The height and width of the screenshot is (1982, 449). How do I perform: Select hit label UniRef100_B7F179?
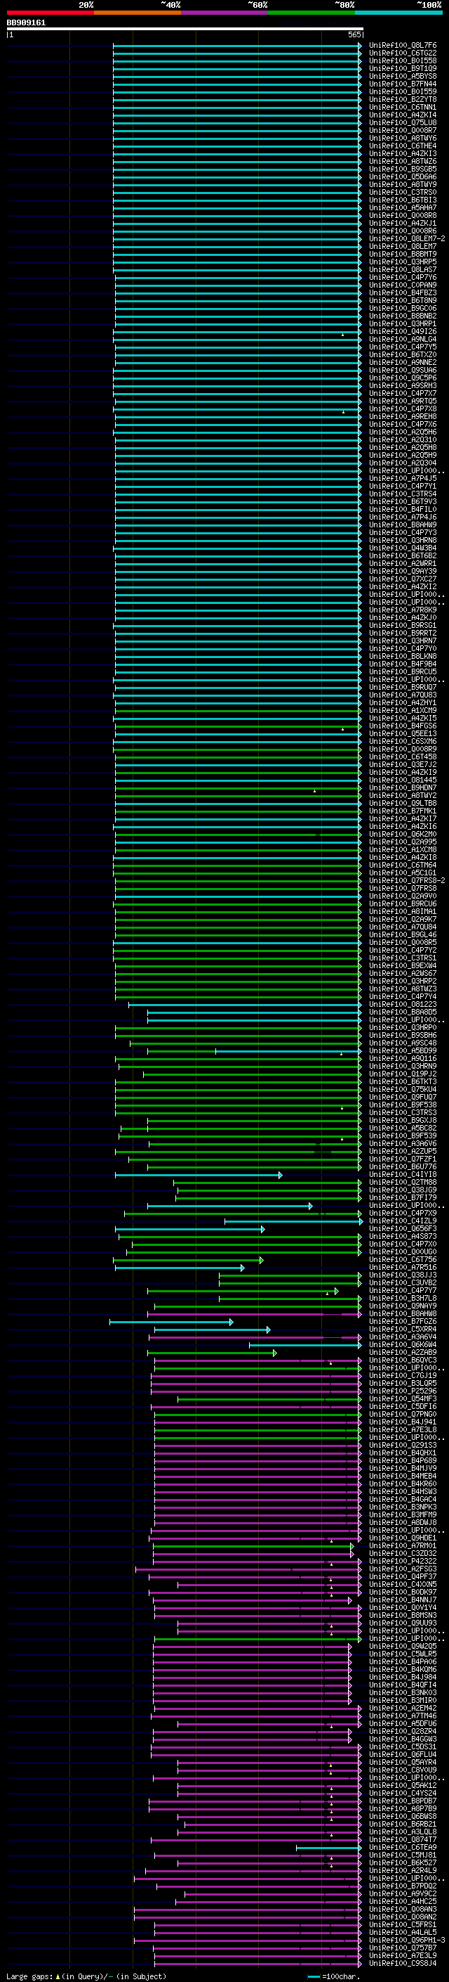coord(402,1197)
